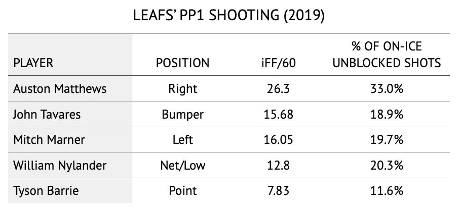Select the Bumper position cell
The image size is (461, 209).
click(x=182, y=114)
